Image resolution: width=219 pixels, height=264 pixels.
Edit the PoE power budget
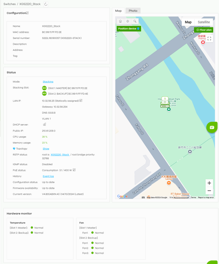(74, 170)
